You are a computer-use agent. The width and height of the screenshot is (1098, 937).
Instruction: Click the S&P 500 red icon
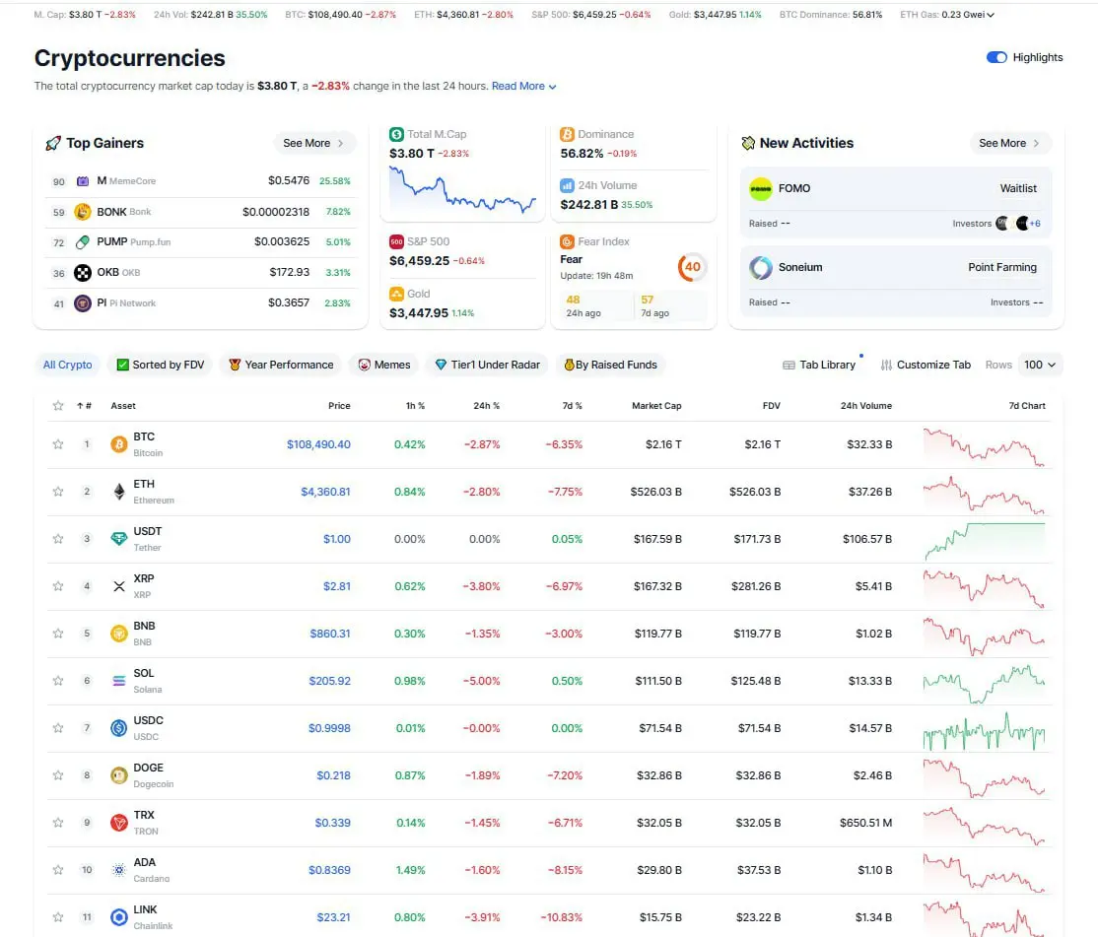[396, 241]
